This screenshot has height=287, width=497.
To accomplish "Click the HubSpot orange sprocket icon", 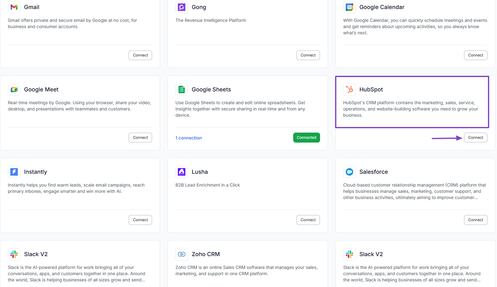I will [x=349, y=90].
